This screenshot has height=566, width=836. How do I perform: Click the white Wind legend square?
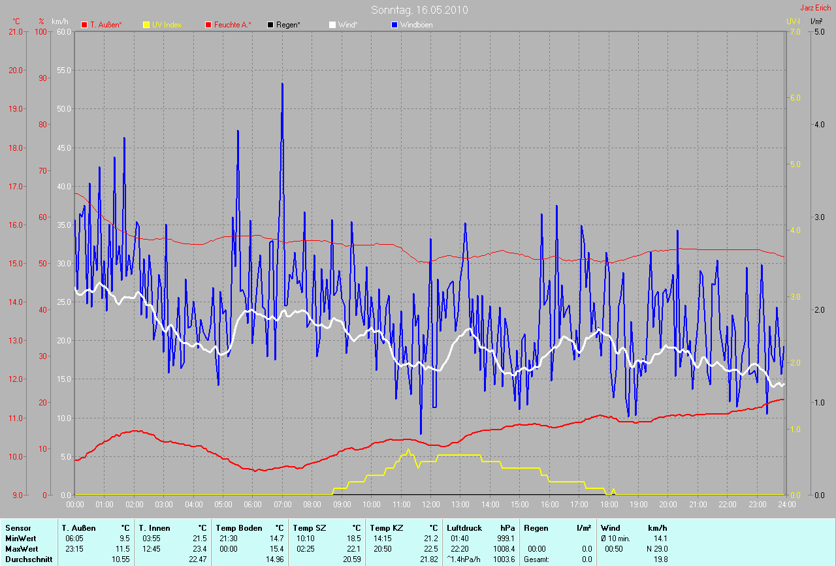click(332, 25)
